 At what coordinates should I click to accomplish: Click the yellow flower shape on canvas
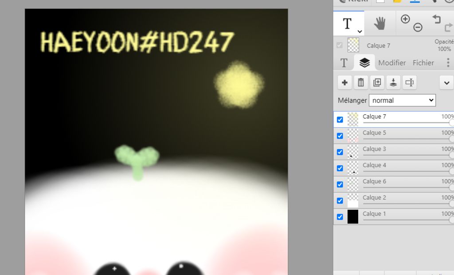[239, 85]
